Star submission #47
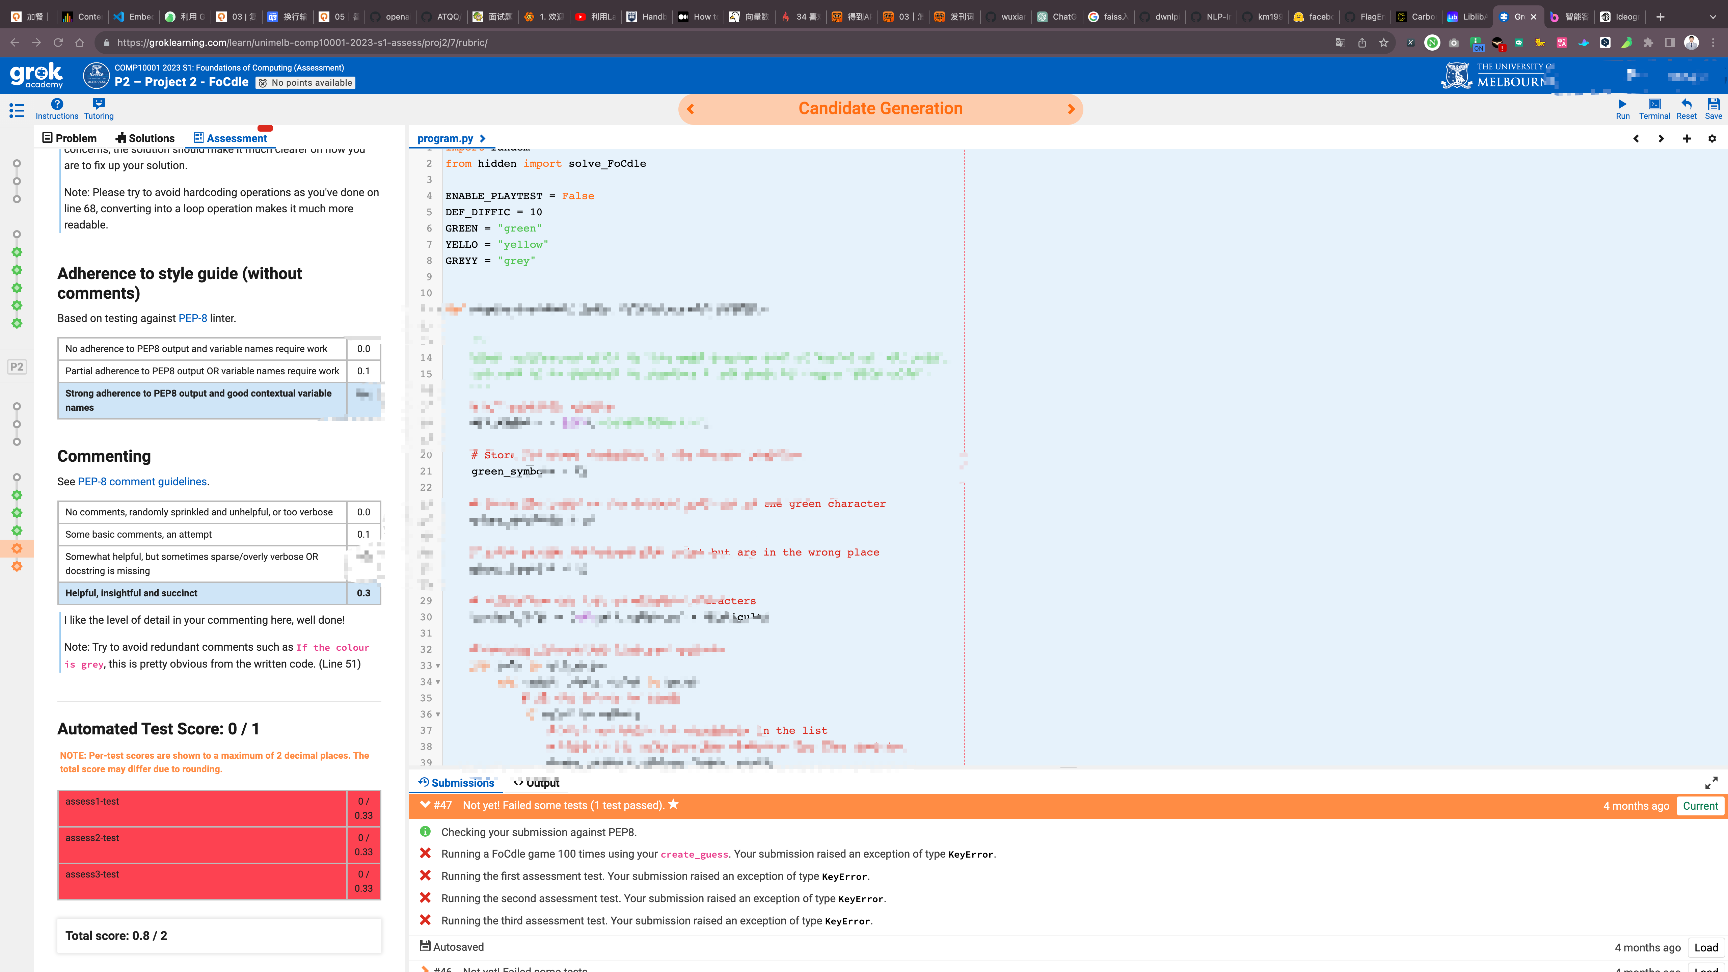1728x972 pixels. click(674, 804)
